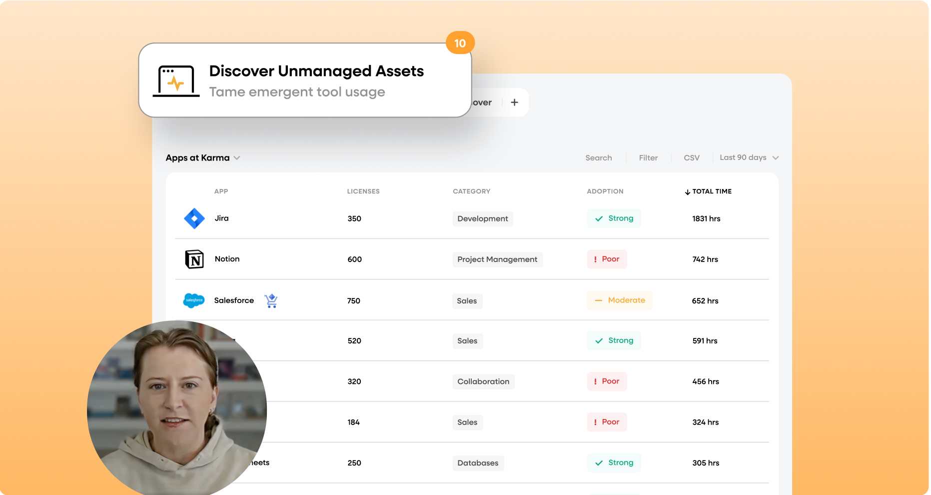Click the Salesforce cloud logo

(194, 300)
